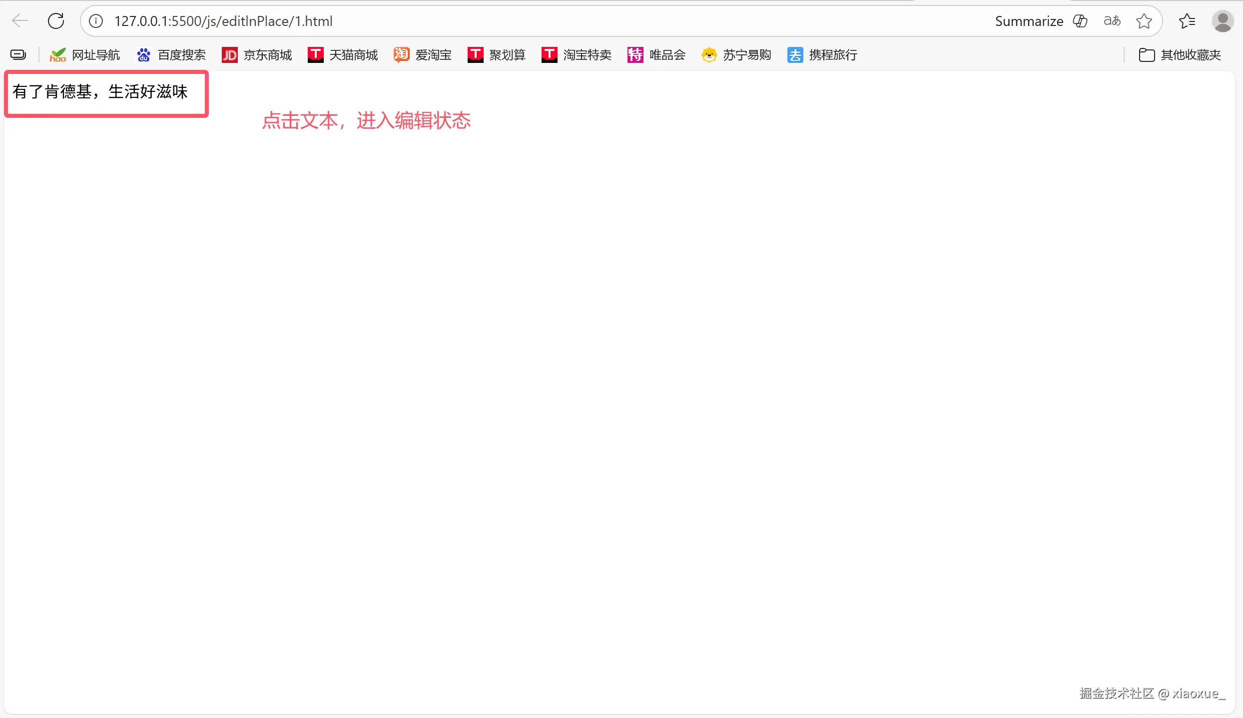Open the 天猫商城 bookmark icon

click(x=315, y=54)
